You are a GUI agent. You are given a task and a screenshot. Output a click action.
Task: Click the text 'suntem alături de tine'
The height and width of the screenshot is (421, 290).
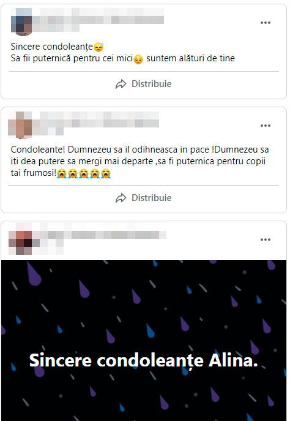(190, 58)
